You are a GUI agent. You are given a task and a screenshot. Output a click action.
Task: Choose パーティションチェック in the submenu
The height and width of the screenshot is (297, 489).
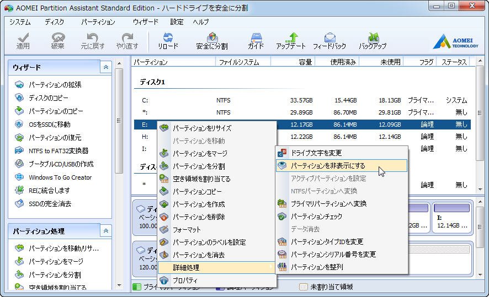(342, 217)
